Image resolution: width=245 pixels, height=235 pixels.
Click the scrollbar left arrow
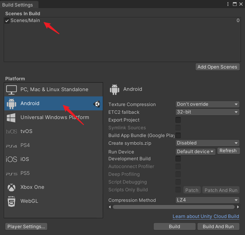pos(110,207)
